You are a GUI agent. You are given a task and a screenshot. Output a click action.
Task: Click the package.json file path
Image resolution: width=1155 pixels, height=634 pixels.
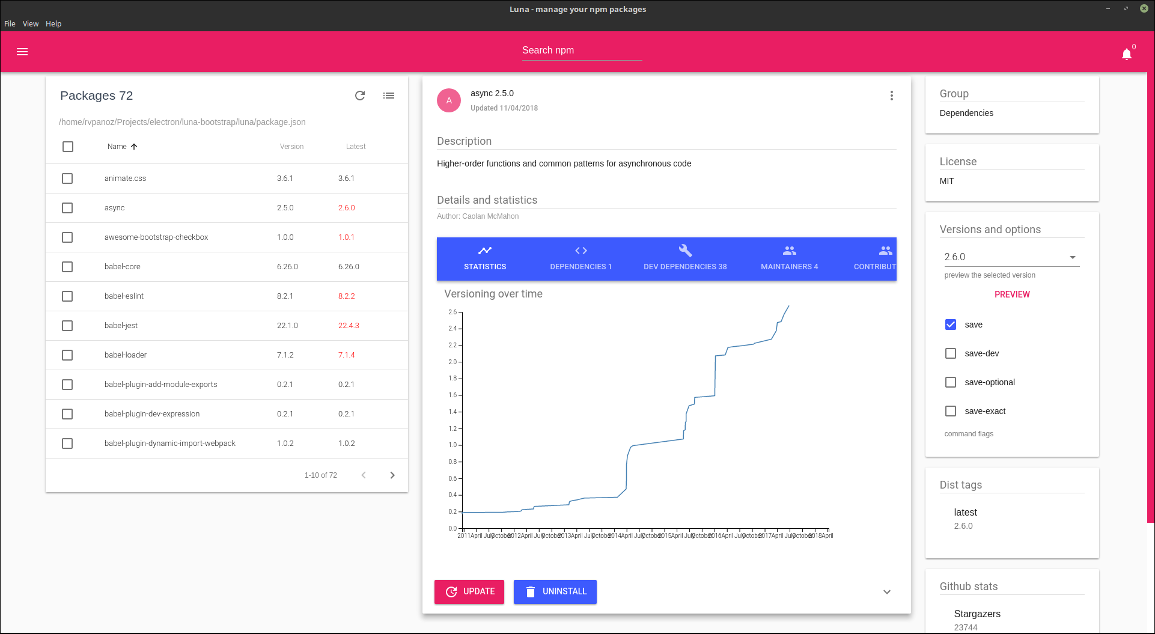[182, 122]
